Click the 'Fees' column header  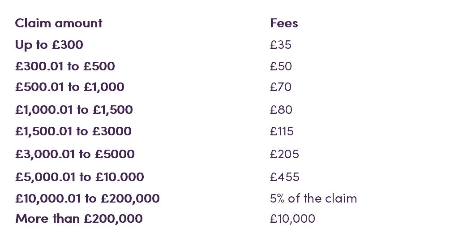(284, 23)
